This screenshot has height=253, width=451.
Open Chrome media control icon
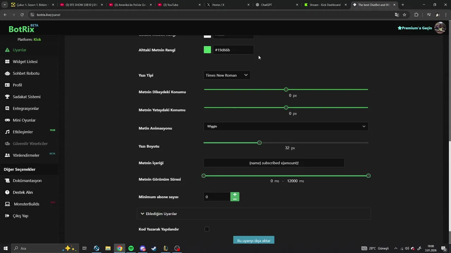429,15
